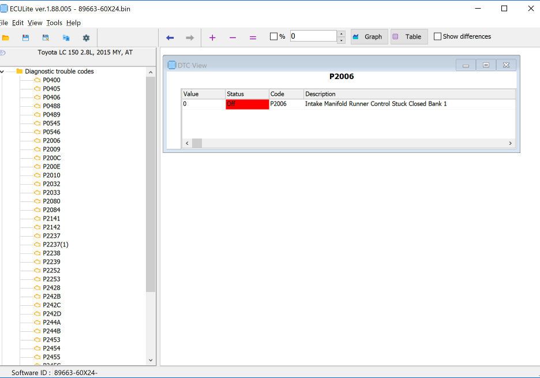540x378 pixels.
Task: Click the purple plus increment icon
Action: click(212, 38)
